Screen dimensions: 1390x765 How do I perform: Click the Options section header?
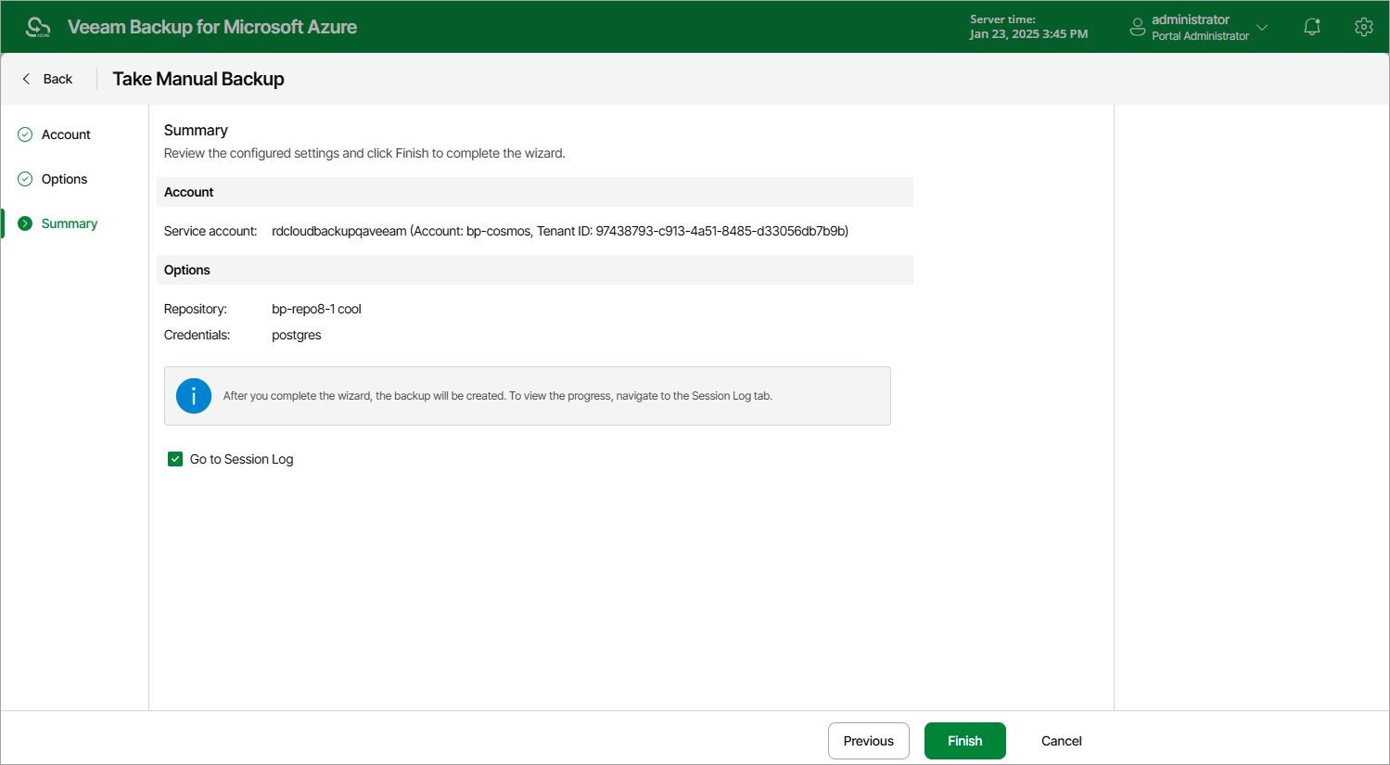tap(535, 270)
